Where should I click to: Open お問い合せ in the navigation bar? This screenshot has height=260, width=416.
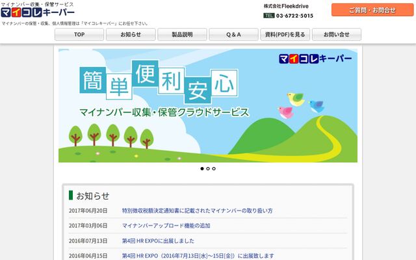coord(337,34)
